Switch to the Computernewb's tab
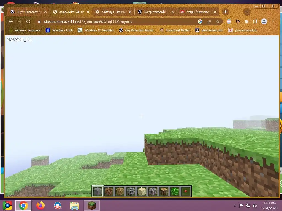This screenshot has width=282, height=211. (156, 12)
